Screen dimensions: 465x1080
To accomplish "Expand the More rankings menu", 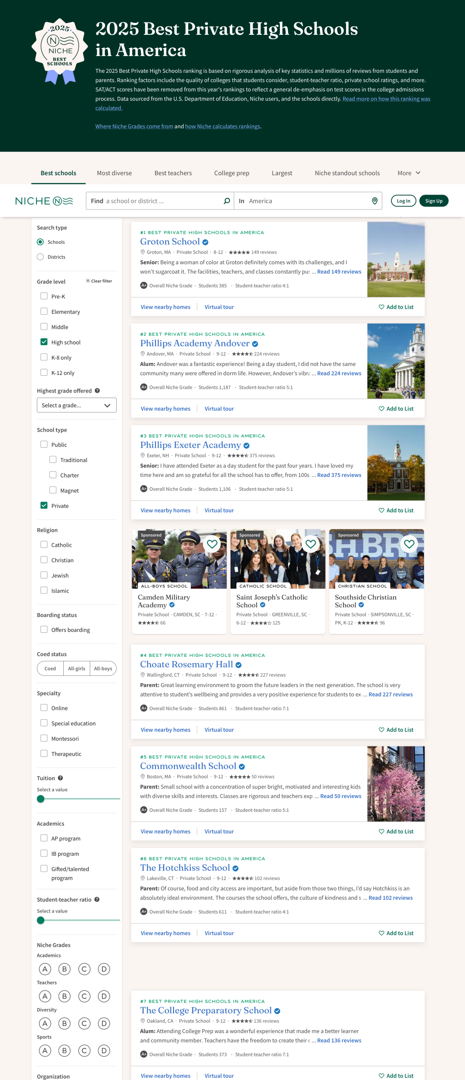I will (409, 173).
